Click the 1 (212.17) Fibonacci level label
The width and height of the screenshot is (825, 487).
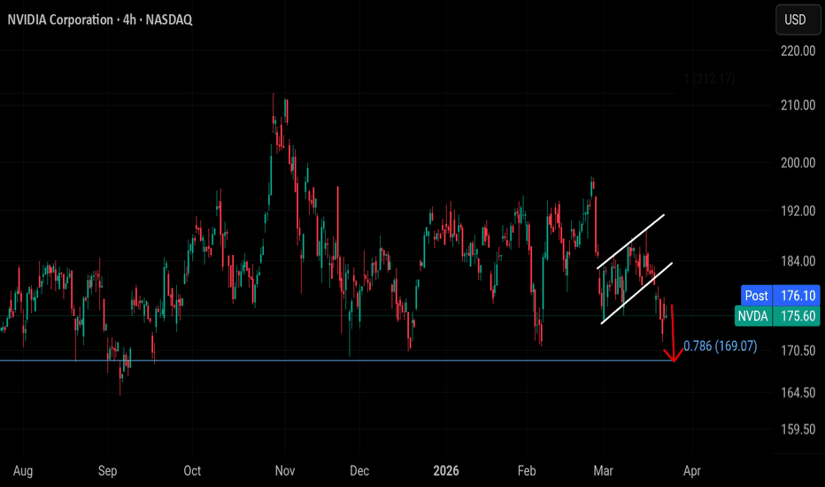pyautogui.click(x=709, y=79)
